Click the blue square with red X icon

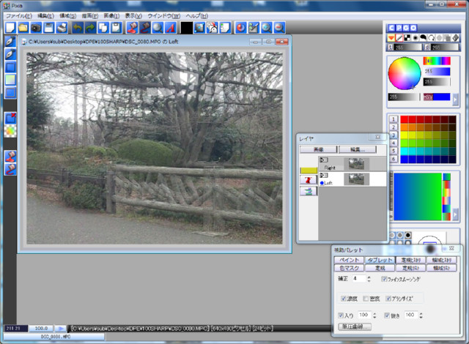[x=10, y=119]
